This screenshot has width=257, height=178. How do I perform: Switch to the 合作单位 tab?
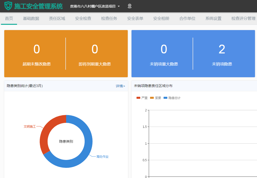point(187,18)
